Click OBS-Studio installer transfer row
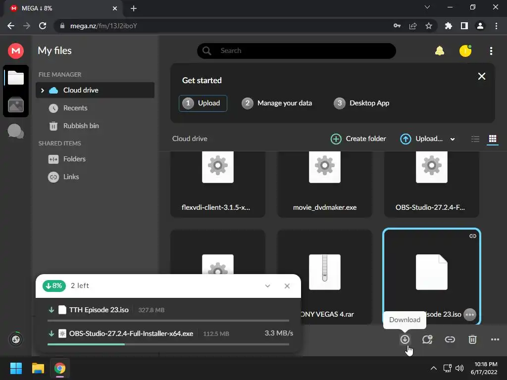 pyautogui.click(x=168, y=333)
